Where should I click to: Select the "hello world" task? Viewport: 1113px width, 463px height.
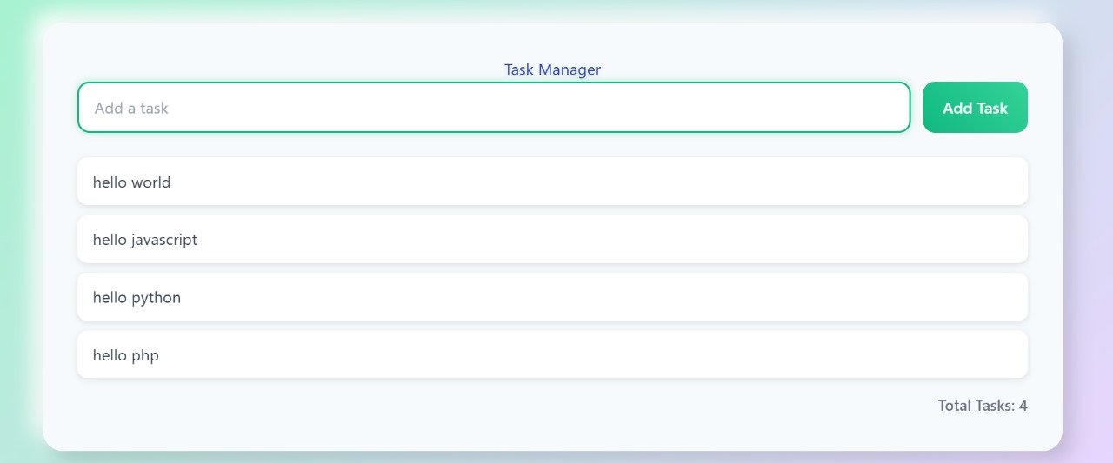[552, 182]
